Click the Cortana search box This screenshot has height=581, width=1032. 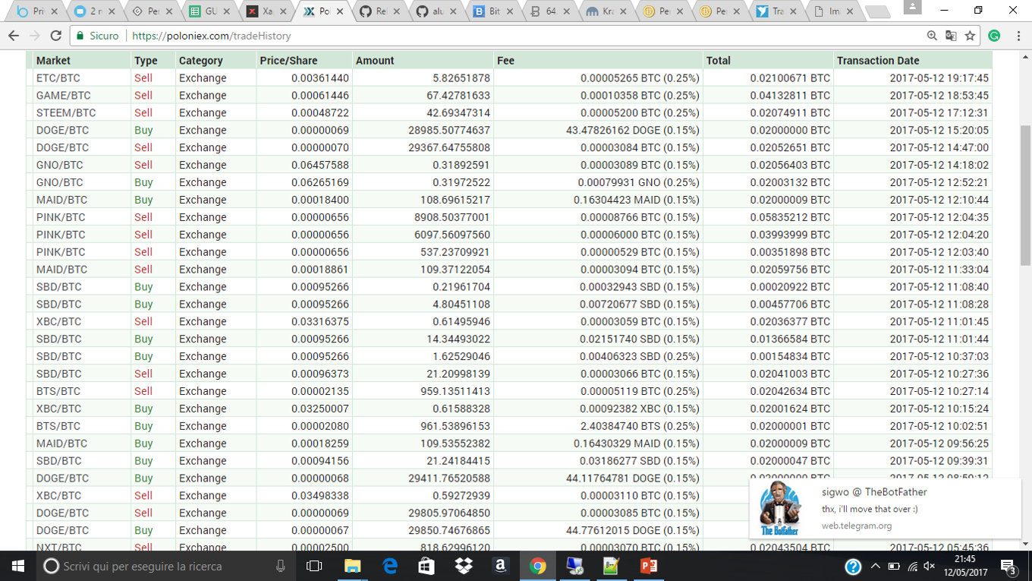tap(166, 566)
